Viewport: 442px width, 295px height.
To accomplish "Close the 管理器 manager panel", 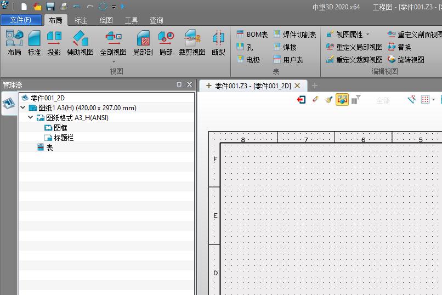I will 189,84.
